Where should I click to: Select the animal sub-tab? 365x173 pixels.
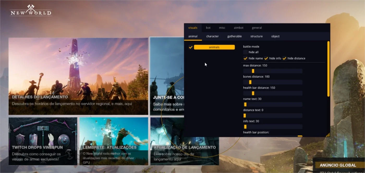coord(193,36)
